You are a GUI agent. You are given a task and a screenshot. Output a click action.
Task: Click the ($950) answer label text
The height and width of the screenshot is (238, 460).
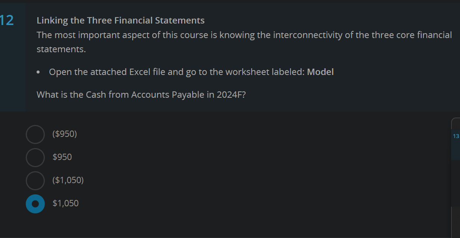[x=64, y=134]
